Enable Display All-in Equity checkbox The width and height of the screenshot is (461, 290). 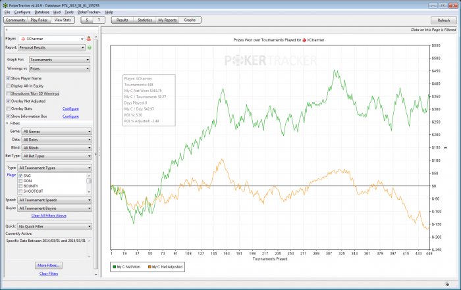point(8,86)
